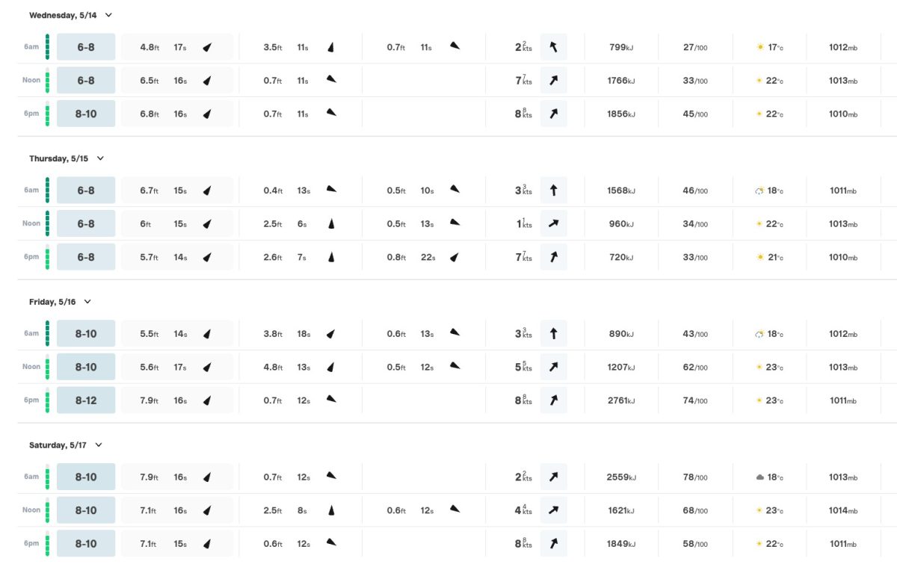Collapse the Saturday, 5/17 forecast section
The height and width of the screenshot is (579, 897).
pyautogui.click(x=99, y=445)
